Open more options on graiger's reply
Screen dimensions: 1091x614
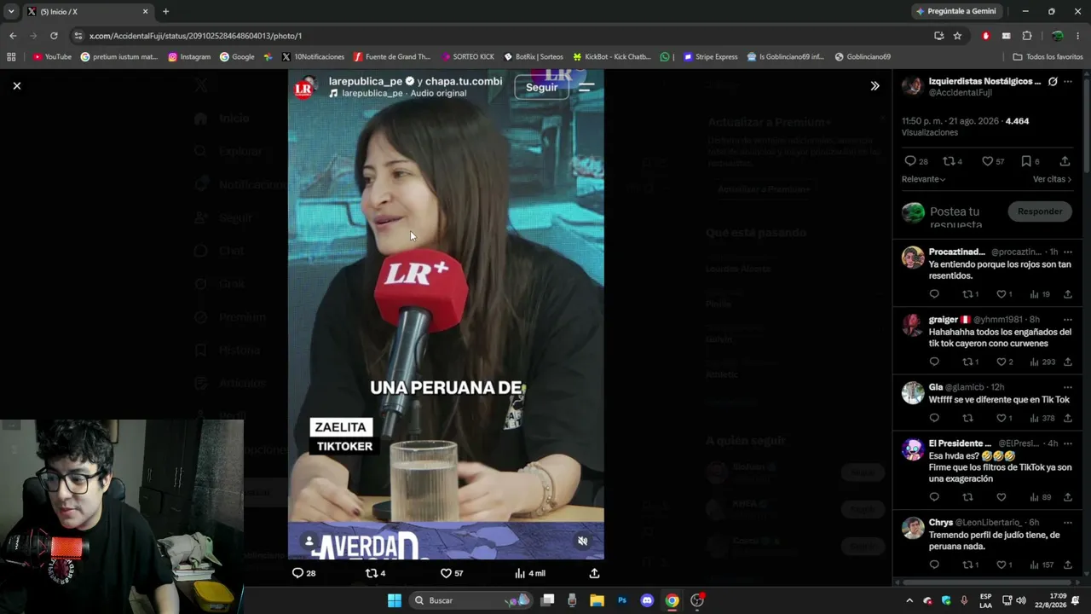(1068, 320)
